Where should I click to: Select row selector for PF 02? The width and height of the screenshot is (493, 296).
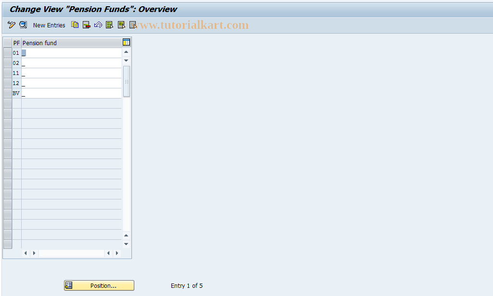[x=8, y=63]
